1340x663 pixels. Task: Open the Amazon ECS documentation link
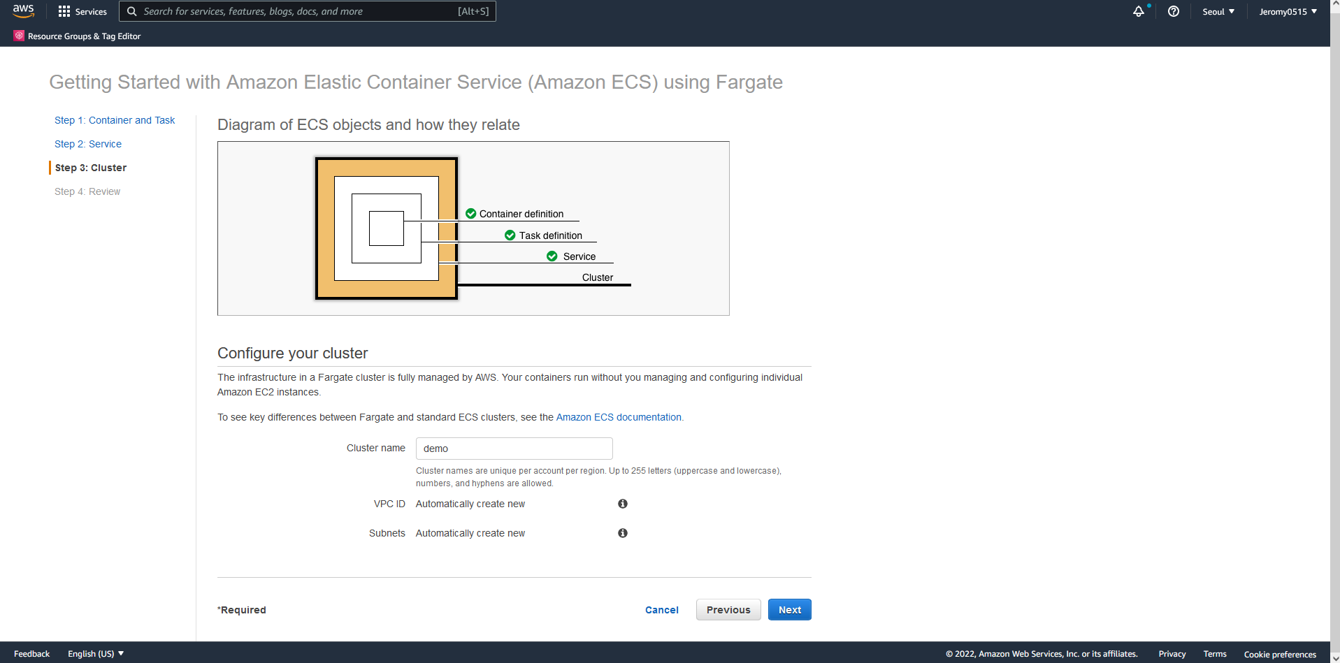coord(619,417)
